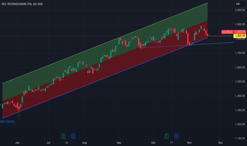Click the 17 date label on time axis
Screen dimensions: 247x146
point(171,143)
